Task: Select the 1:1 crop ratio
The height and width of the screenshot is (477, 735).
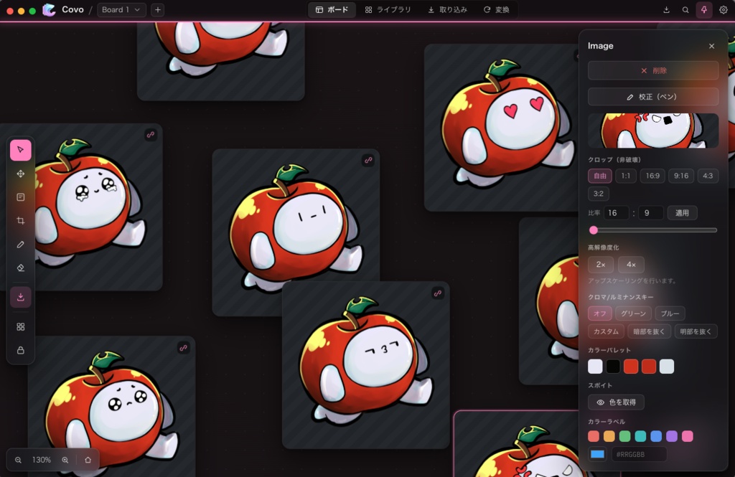Action: [x=626, y=176]
